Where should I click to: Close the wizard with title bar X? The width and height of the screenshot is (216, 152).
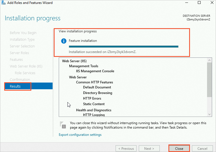212,3
